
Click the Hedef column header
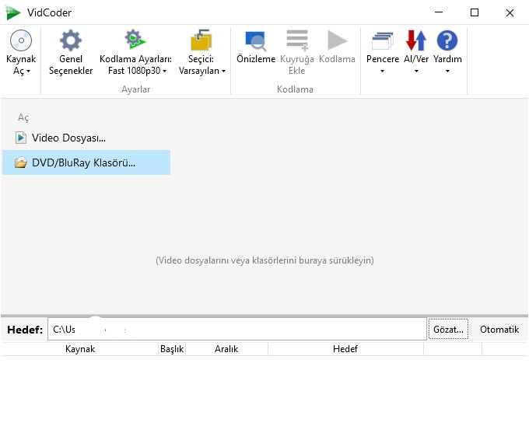coord(345,349)
